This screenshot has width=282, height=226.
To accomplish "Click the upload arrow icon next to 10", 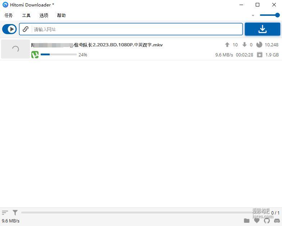I will click(227, 45).
